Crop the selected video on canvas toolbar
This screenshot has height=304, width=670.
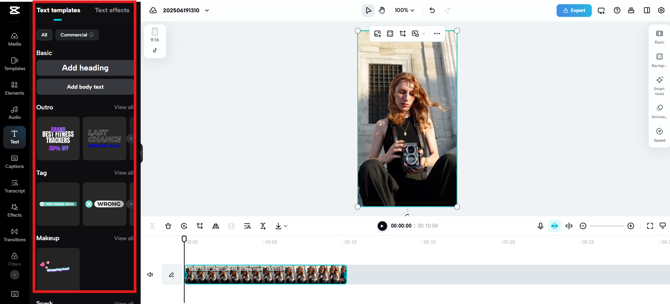(403, 34)
